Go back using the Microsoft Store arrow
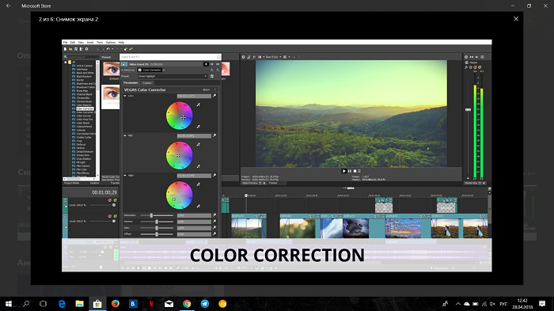Image resolution: width=554 pixels, height=311 pixels. click(x=9, y=6)
